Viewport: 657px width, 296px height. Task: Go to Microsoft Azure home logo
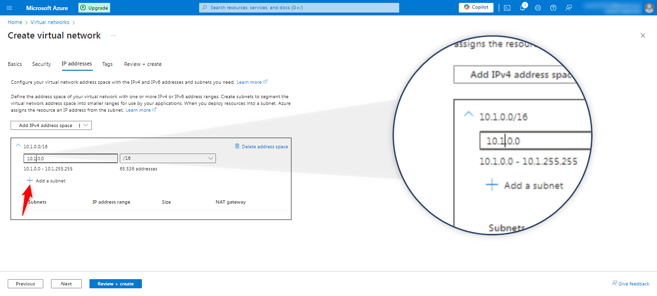coord(47,8)
